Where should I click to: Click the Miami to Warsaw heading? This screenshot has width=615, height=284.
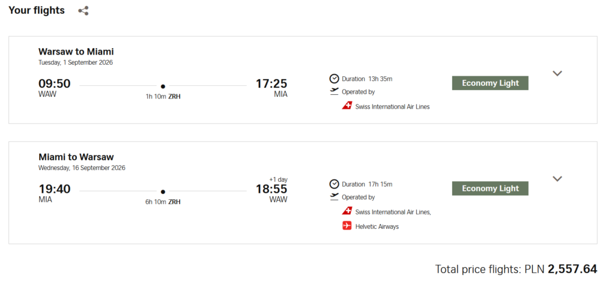coord(76,157)
